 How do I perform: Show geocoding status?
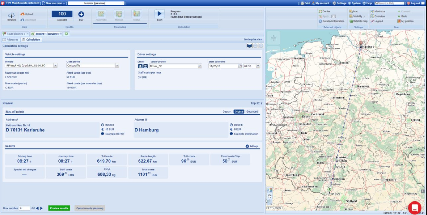(137, 14)
